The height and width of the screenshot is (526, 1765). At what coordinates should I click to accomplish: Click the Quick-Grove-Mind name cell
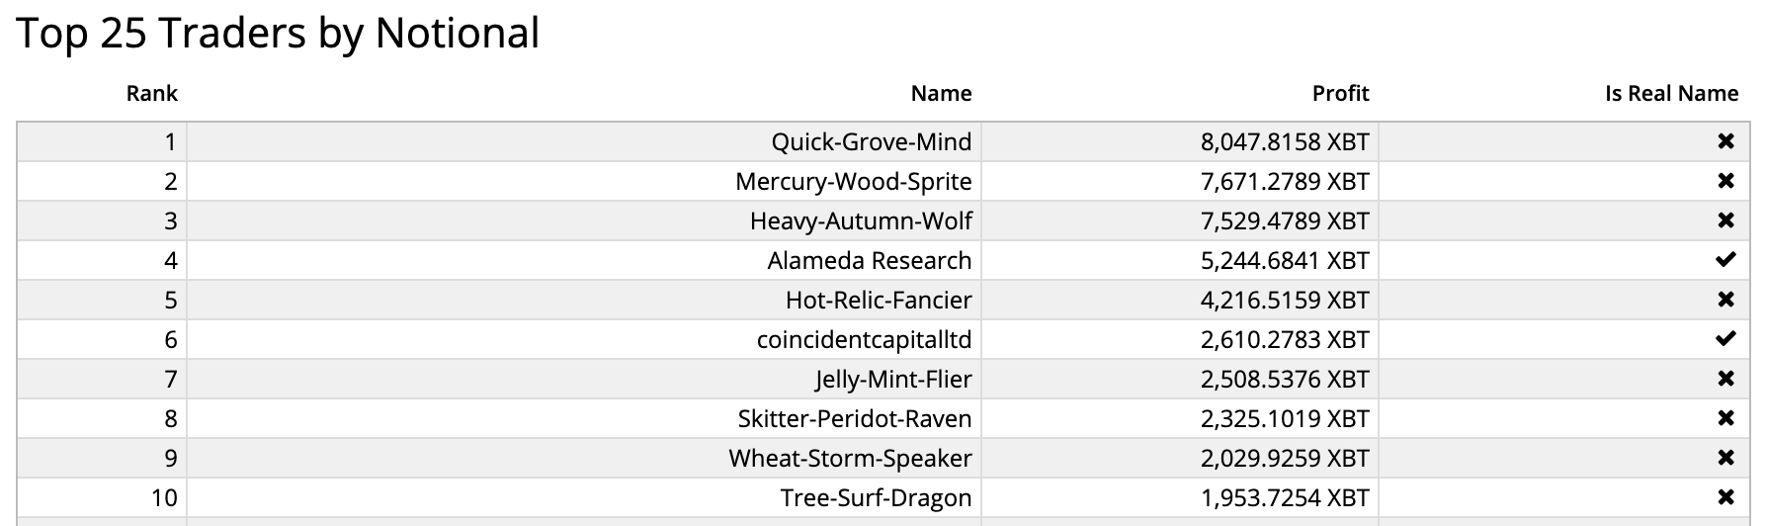pos(584,141)
